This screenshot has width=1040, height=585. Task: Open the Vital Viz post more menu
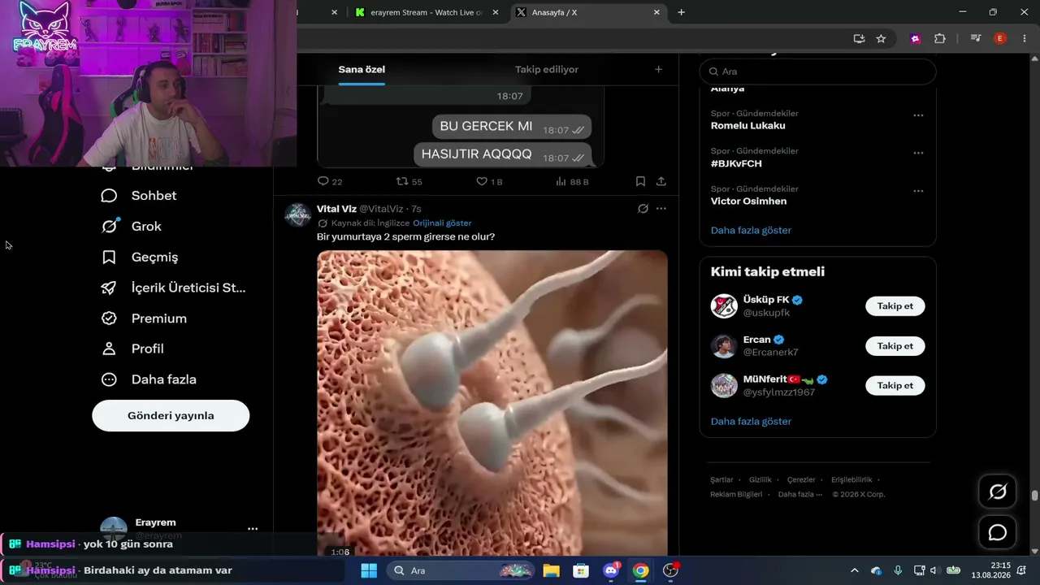pos(661,209)
